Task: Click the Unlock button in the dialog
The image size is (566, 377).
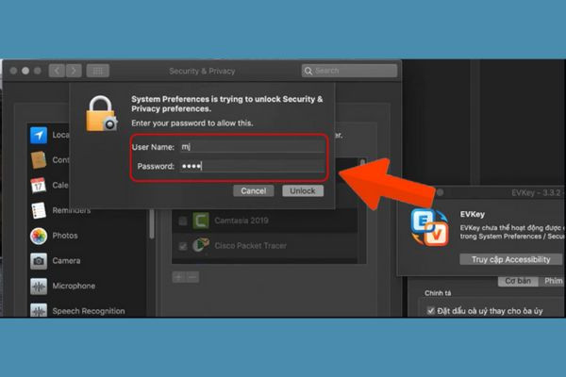Action: pyautogui.click(x=303, y=190)
